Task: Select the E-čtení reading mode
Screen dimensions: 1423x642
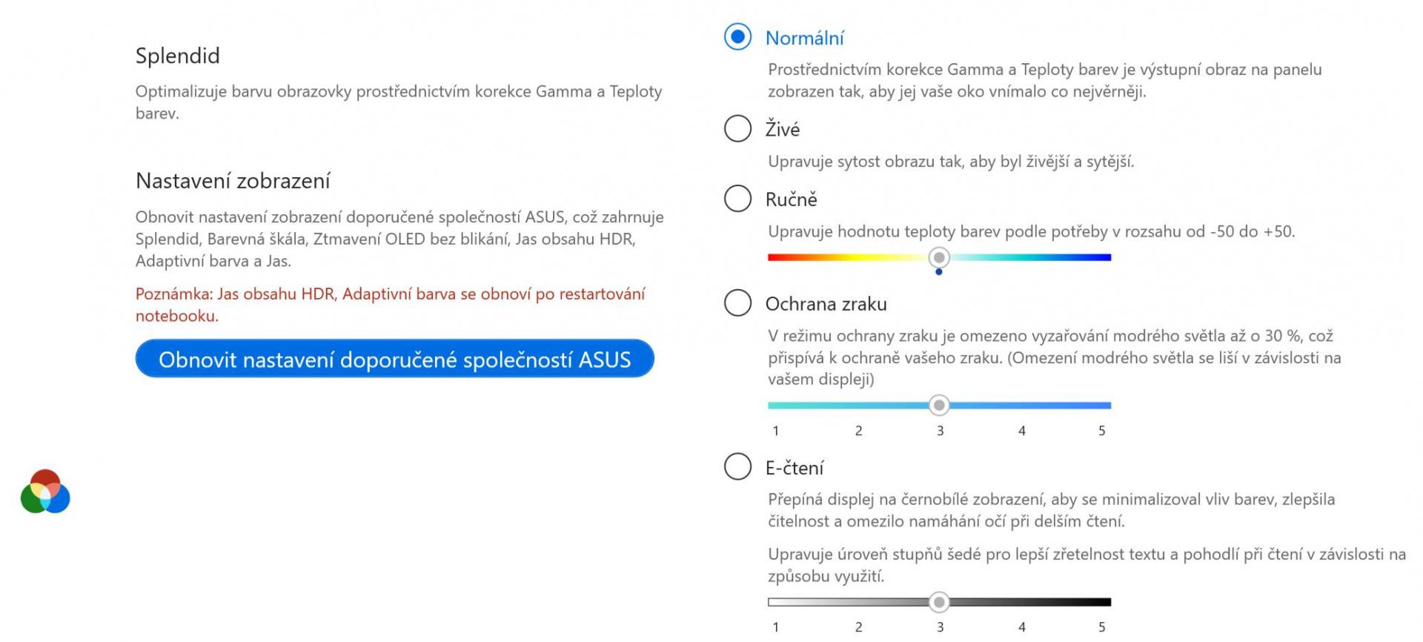Action: pos(737,466)
